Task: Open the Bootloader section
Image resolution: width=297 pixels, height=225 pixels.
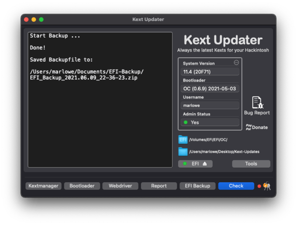Action: (82, 186)
